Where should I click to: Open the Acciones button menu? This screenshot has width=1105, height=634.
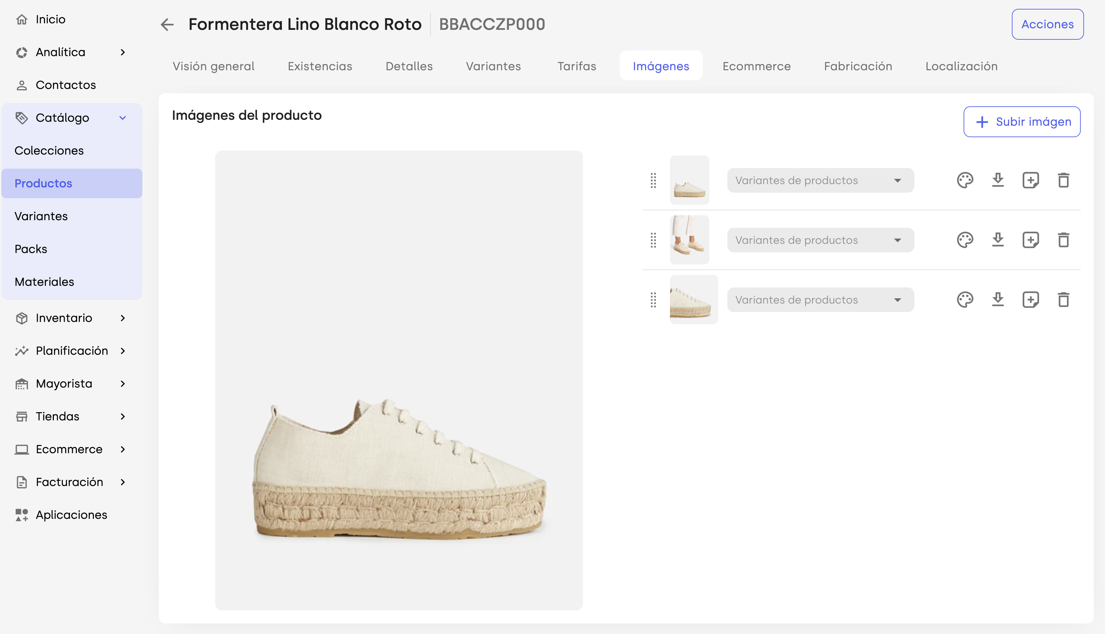pyautogui.click(x=1047, y=24)
